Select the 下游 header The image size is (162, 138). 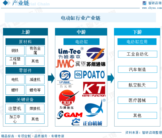click(137, 32)
